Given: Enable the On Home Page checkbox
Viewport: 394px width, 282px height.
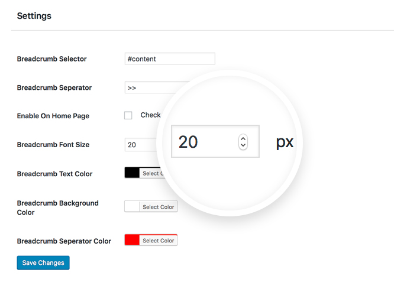Looking at the screenshot, I should (x=128, y=115).
